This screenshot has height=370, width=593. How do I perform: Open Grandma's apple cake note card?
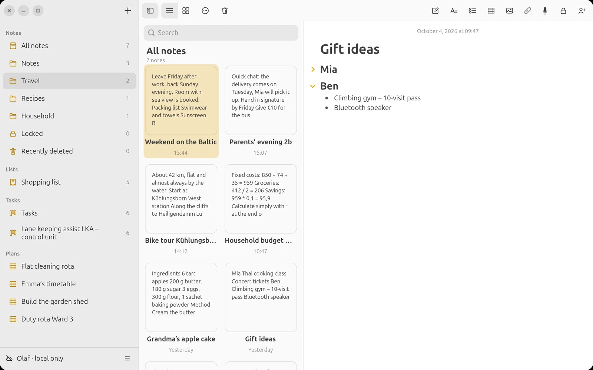(181, 308)
